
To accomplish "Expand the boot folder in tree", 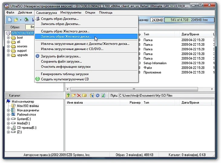I will (x=8, y=38).
